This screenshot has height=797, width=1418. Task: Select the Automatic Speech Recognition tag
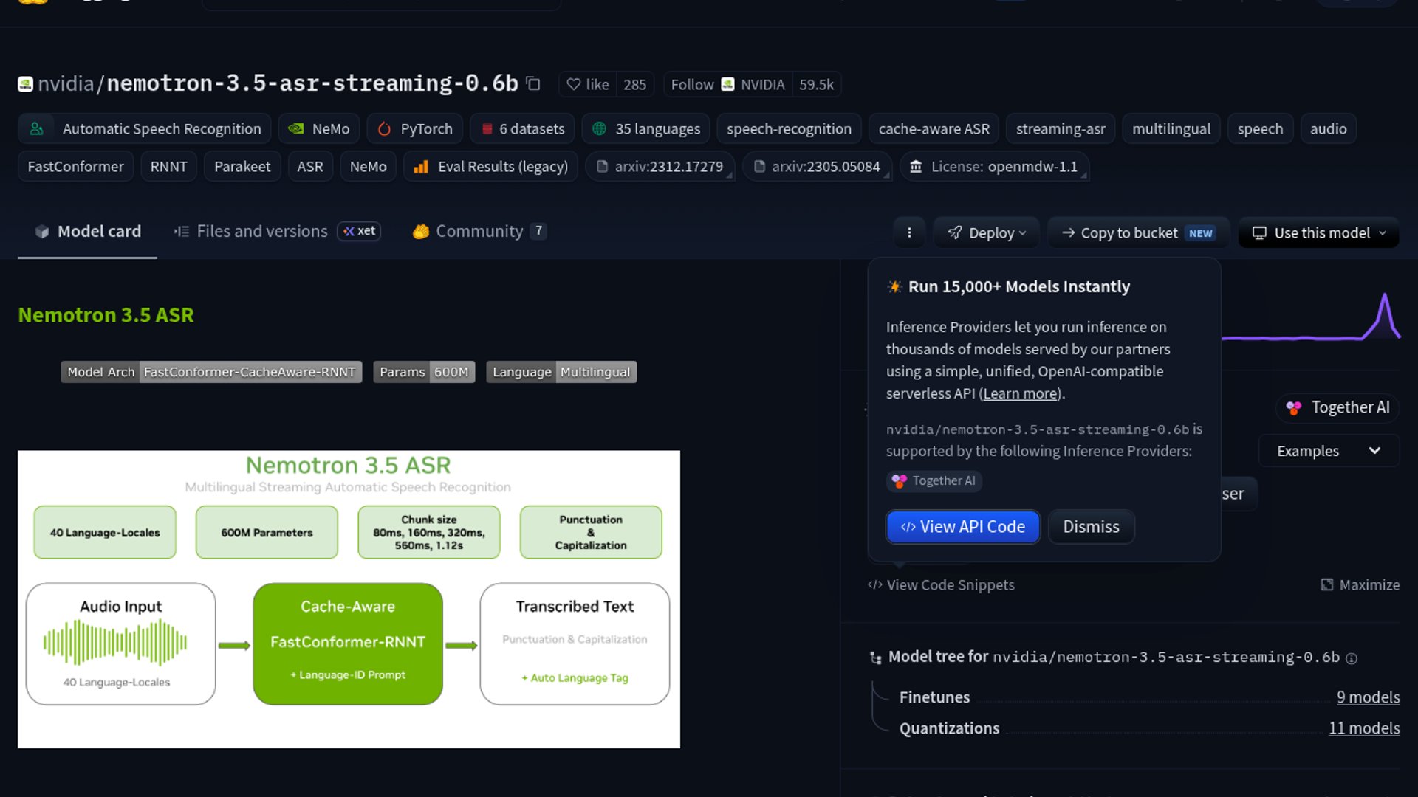(145, 128)
